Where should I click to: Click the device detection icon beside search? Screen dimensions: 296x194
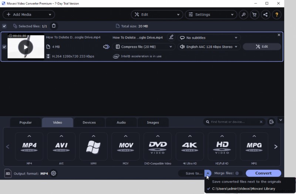point(272,122)
